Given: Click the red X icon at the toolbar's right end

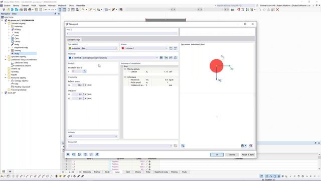Looking at the screenshot, I should (x=277, y=10).
